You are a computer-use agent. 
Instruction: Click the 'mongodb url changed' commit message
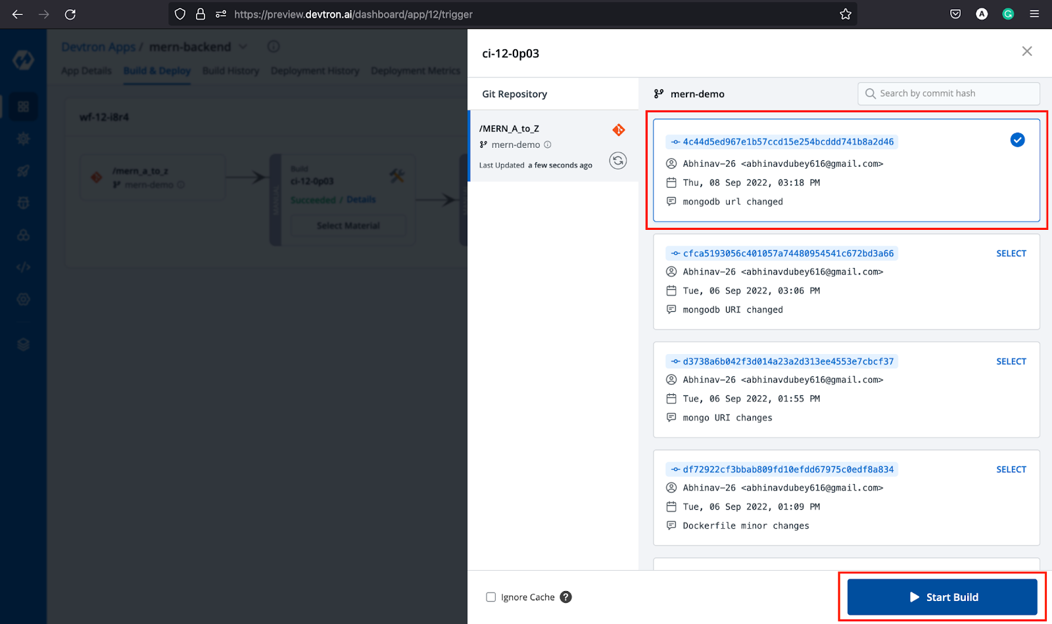(732, 202)
